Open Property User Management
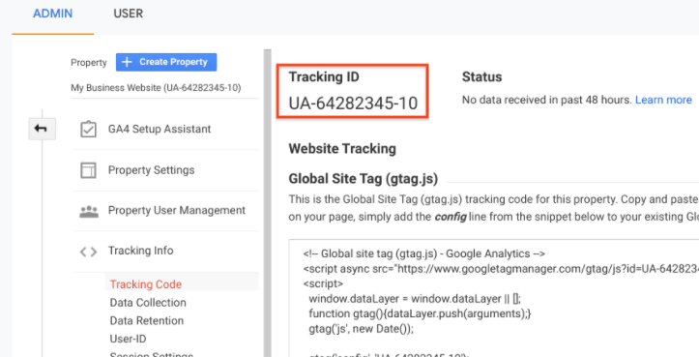The width and height of the screenshot is (699, 357). point(177,210)
